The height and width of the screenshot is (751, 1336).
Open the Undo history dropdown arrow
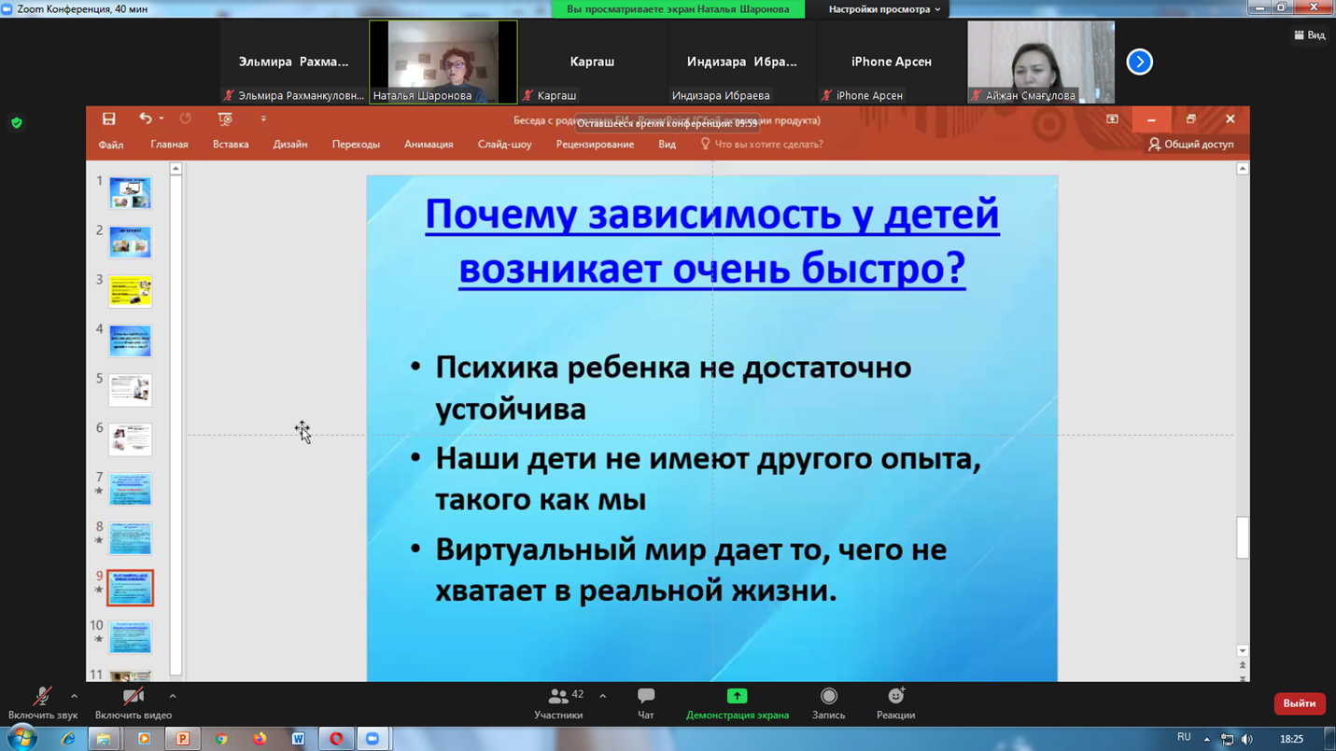162,118
